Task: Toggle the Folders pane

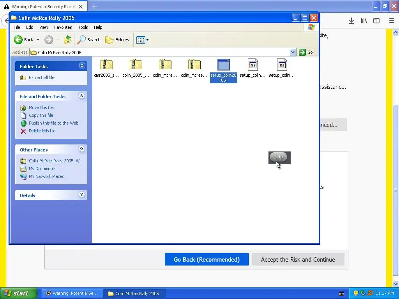Action: pyautogui.click(x=117, y=40)
